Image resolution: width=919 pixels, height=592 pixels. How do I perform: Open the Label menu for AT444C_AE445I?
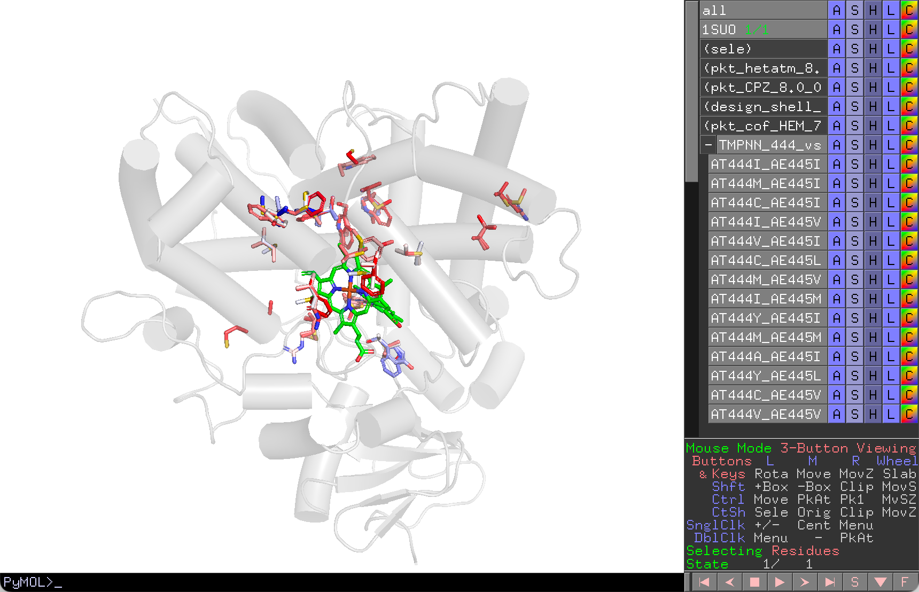click(891, 202)
